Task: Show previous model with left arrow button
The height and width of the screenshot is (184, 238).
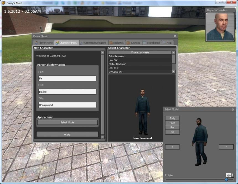Action: coord(172,147)
